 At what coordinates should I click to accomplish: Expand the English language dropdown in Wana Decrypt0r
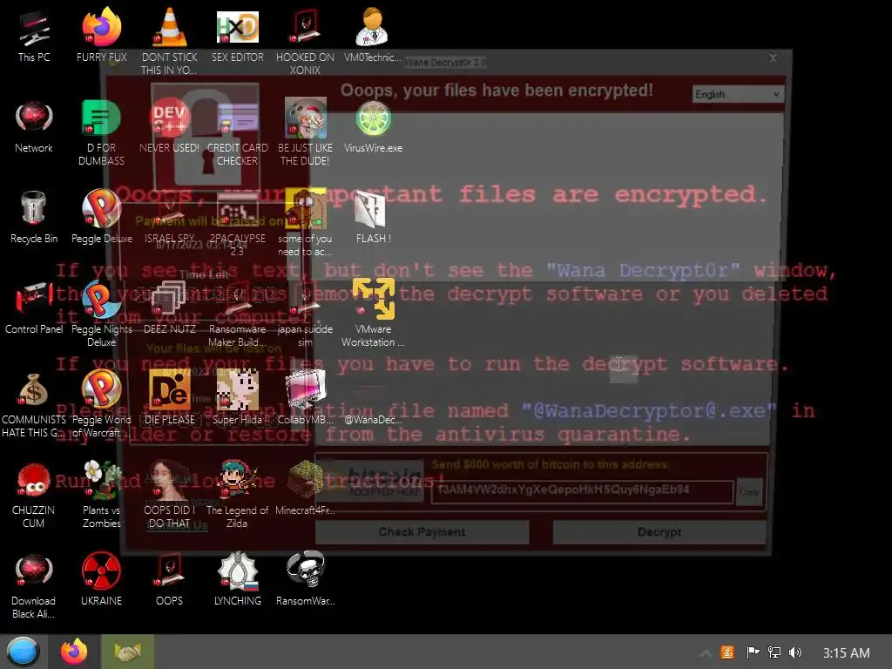point(738,94)
